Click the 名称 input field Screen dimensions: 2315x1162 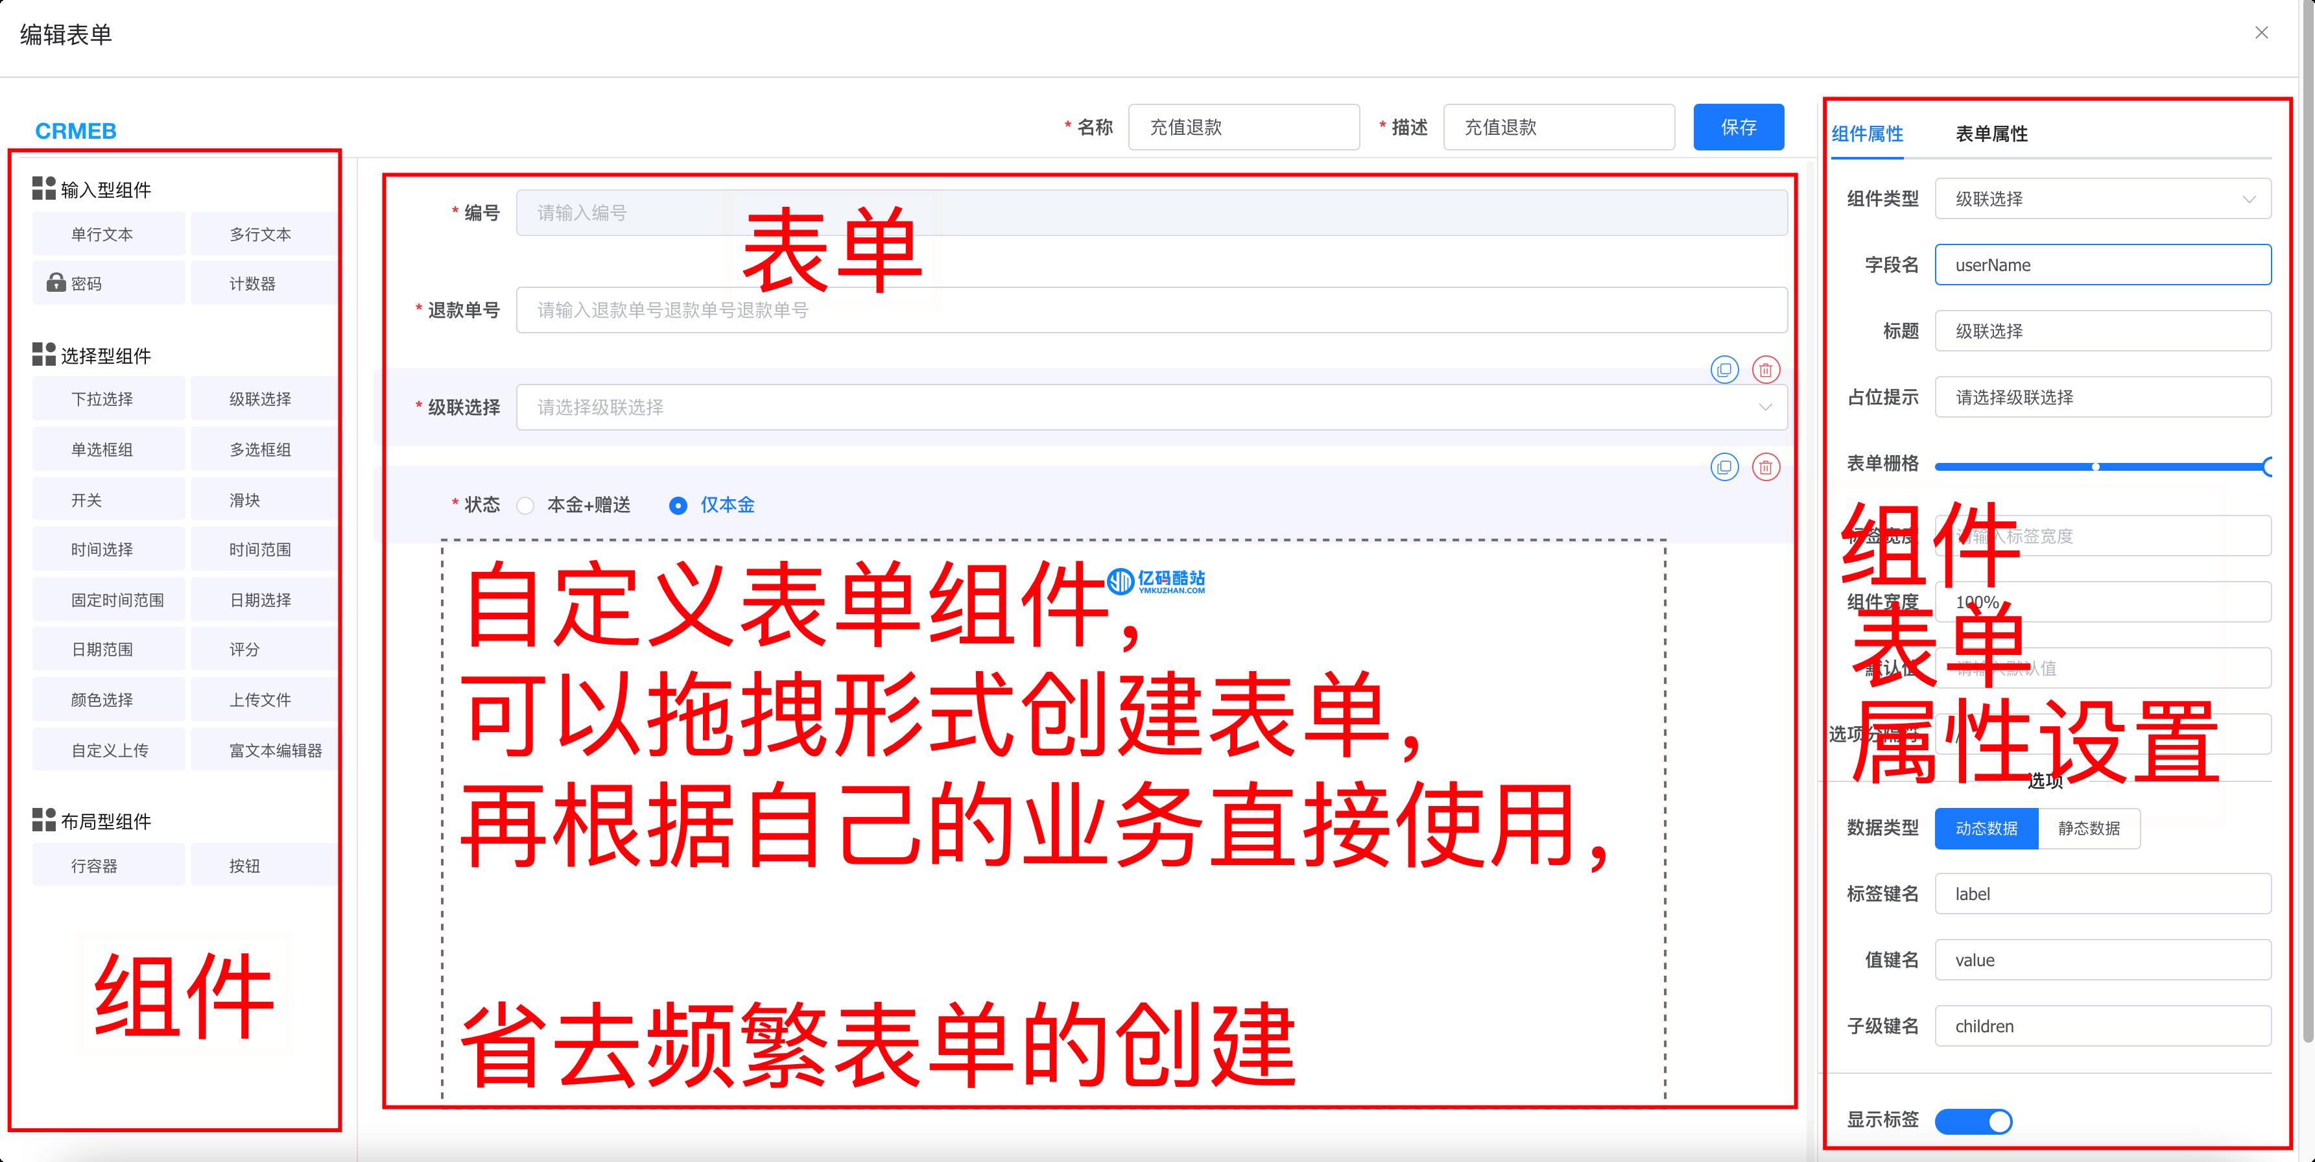click(1244, 126)
